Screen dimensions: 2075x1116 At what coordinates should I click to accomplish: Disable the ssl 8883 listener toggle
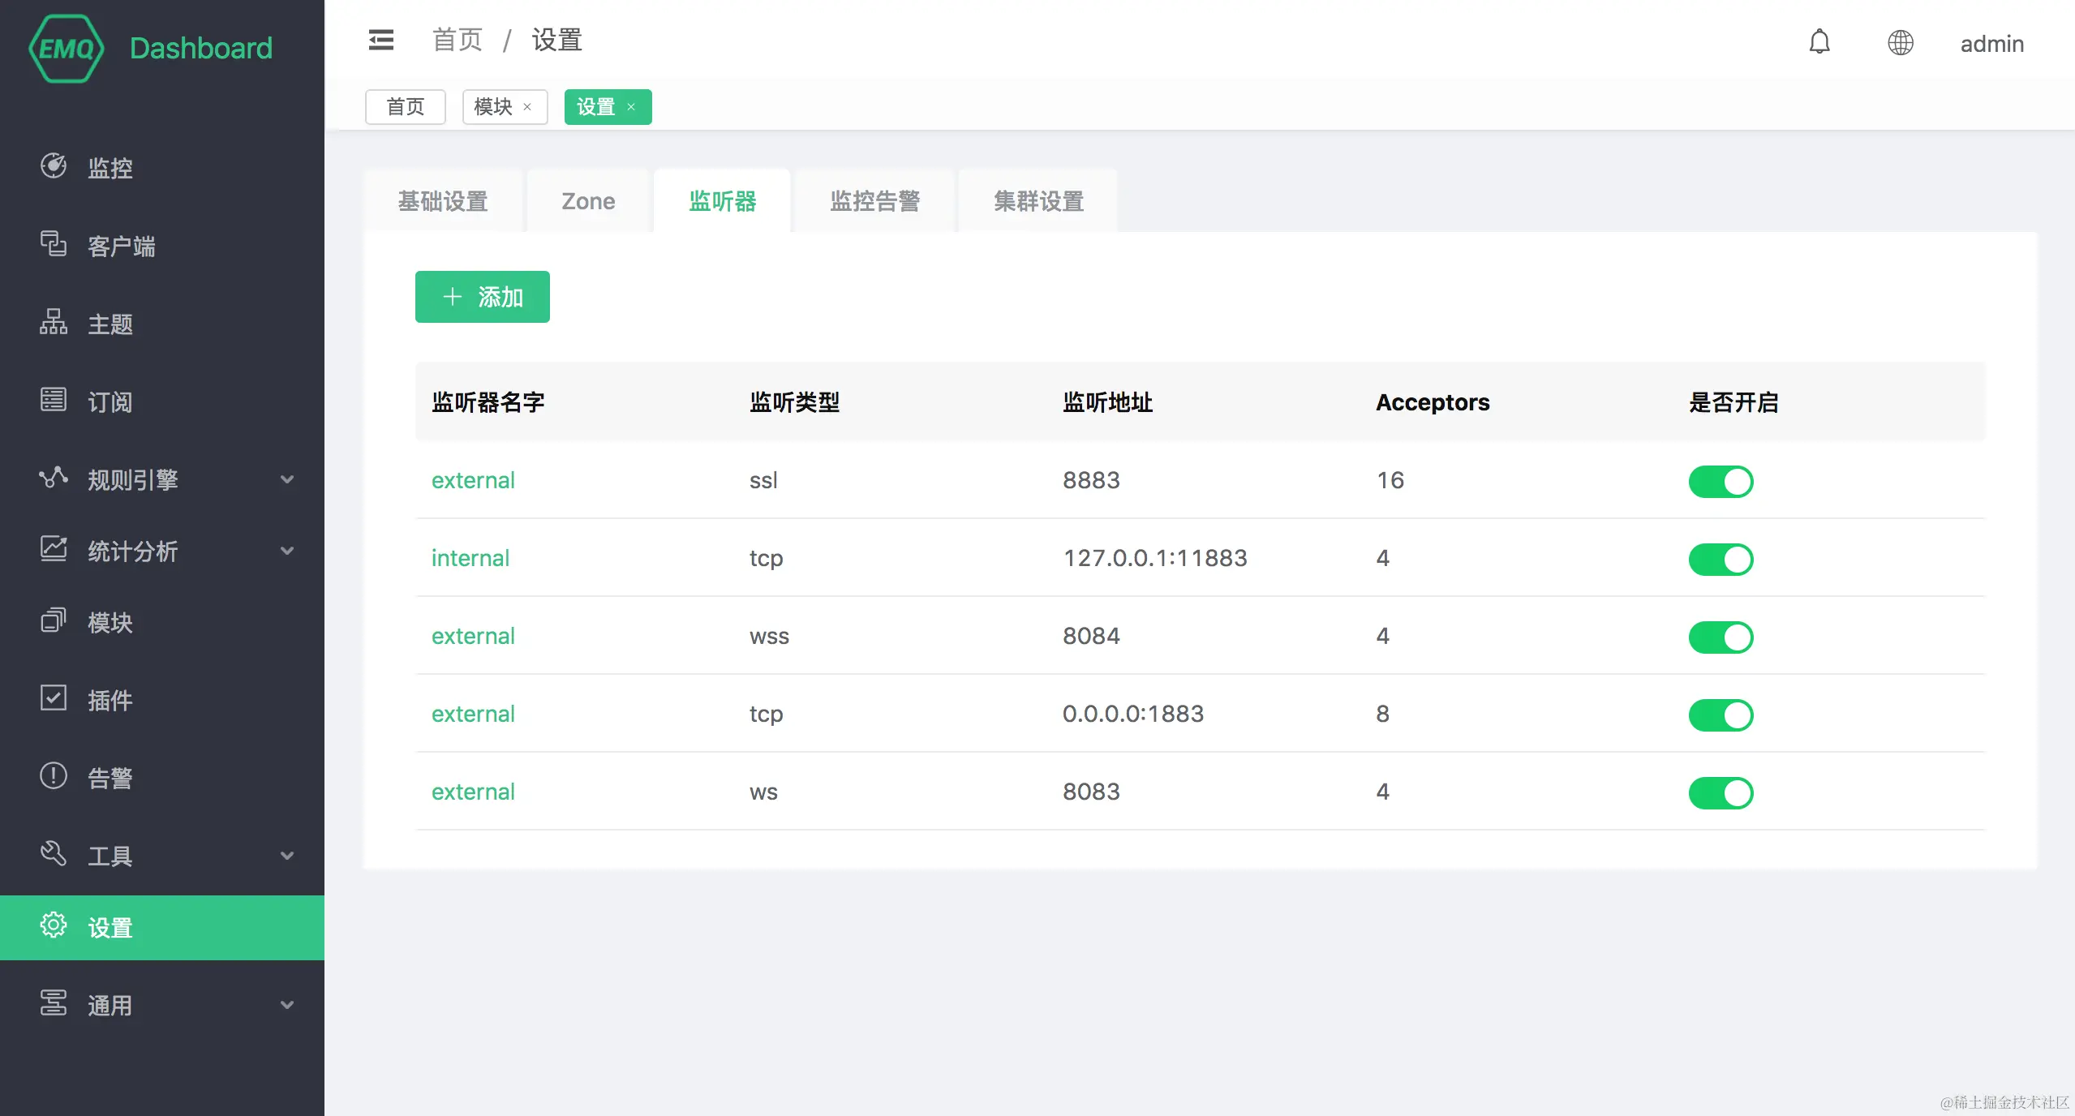(x=1721, y=481)
